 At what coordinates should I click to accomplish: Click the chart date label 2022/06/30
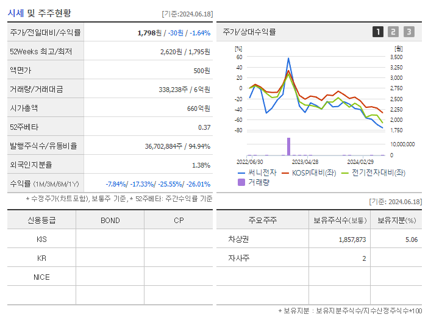coord(250,162)
